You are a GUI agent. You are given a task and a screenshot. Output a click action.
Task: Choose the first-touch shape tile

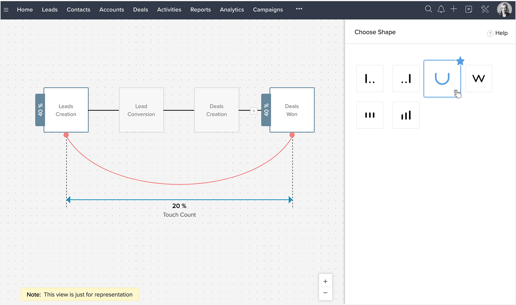[370, 78]
